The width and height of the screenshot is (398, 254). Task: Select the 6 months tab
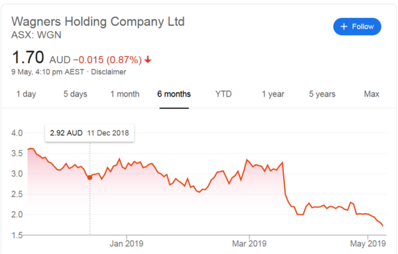coord(174,94)
